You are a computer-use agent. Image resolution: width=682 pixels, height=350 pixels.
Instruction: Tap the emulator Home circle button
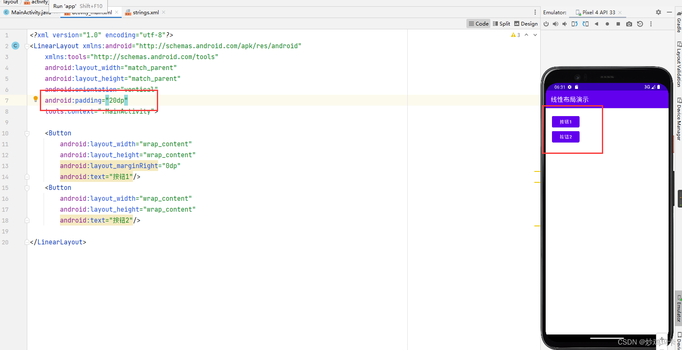click(x=607, y=24)
